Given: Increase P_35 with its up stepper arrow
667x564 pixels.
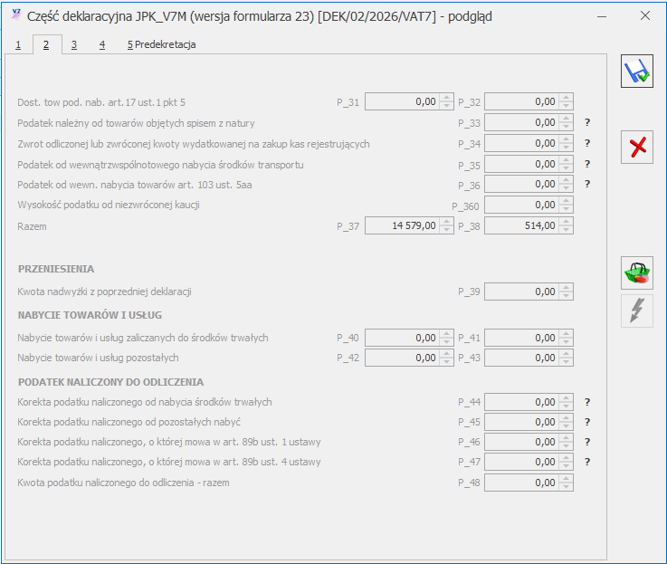Looking at the screenshot, I should point(567,160).
